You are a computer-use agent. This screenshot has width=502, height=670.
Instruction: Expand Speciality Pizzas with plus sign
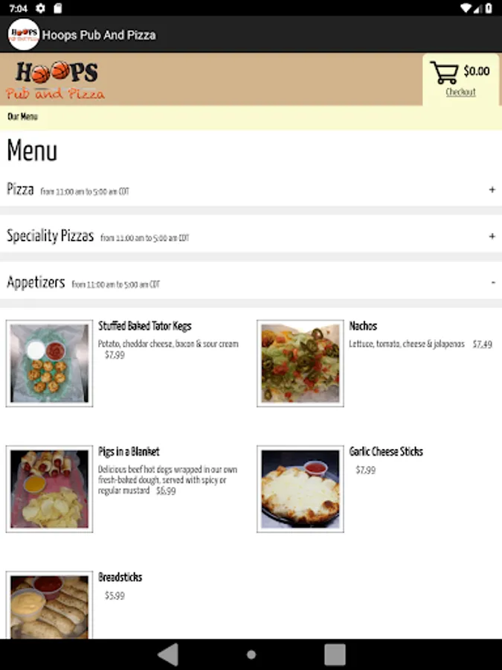tap(492, 236)
